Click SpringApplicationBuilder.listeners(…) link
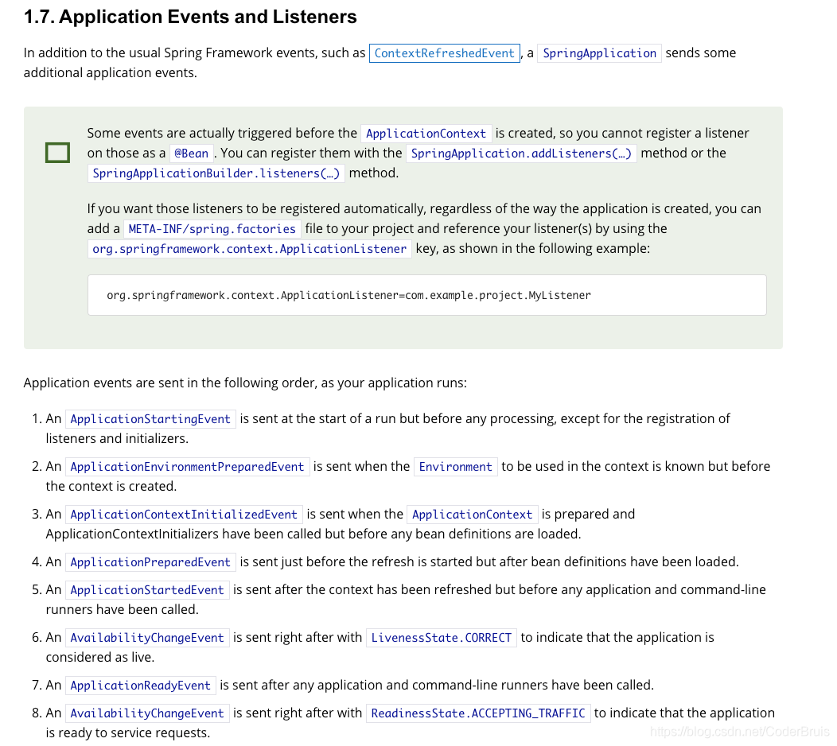 [x=216, y=173]
